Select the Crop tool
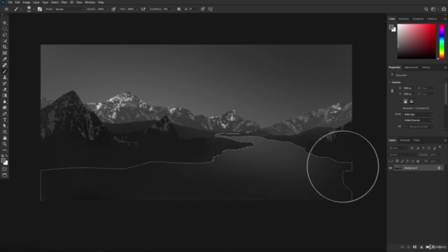Image resolution: width=448 pixels, height=252 pixels. click(x=5, y=47)
